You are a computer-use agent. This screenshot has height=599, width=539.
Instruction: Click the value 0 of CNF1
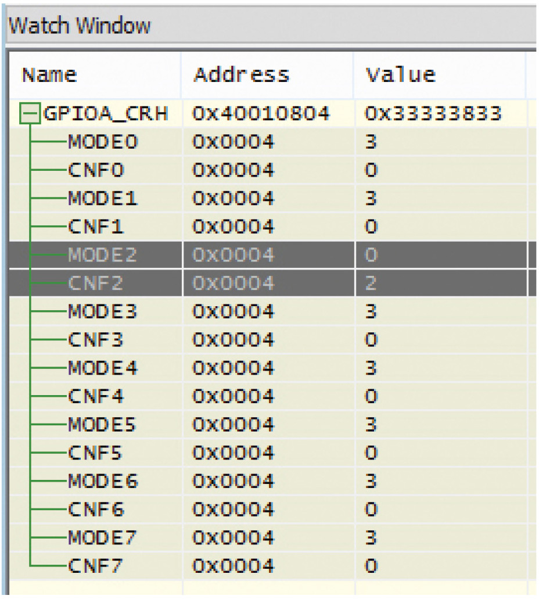[x=371, y=227]
